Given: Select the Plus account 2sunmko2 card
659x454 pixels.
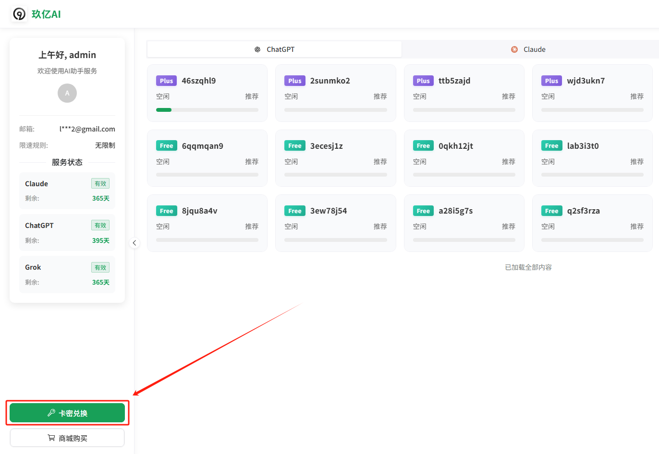Looking at the screenshot, I should click(336, 93).
